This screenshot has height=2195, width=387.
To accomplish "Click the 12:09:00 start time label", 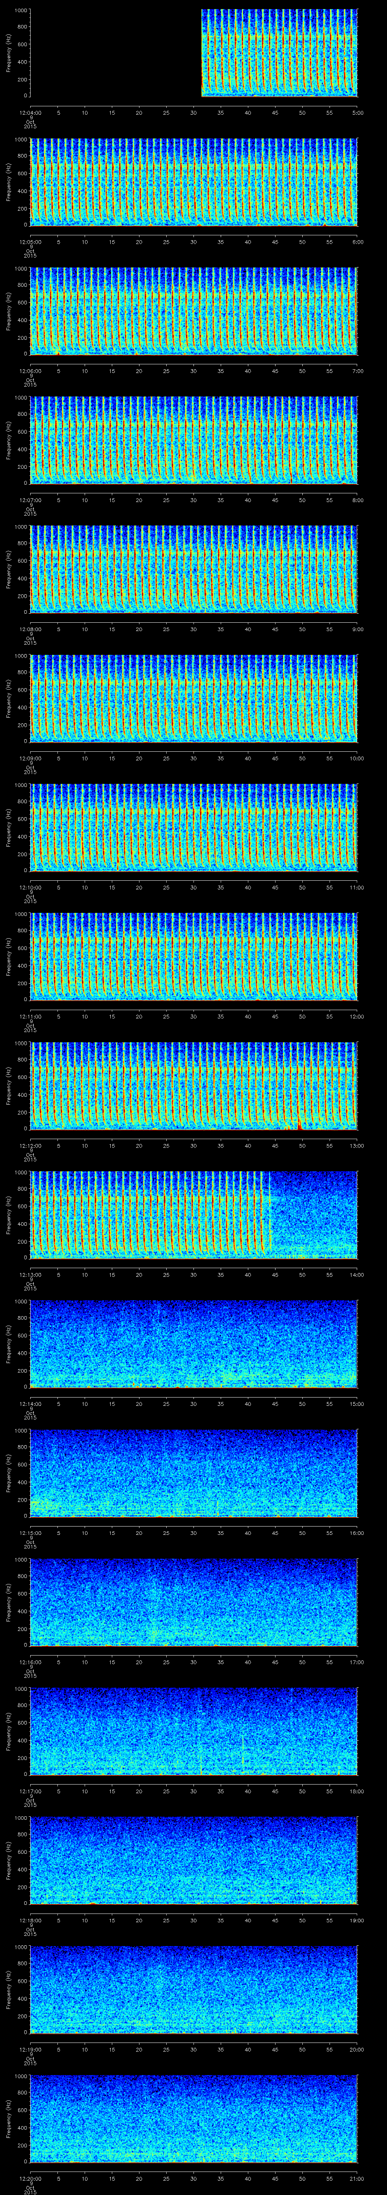I will click(30, 759).
